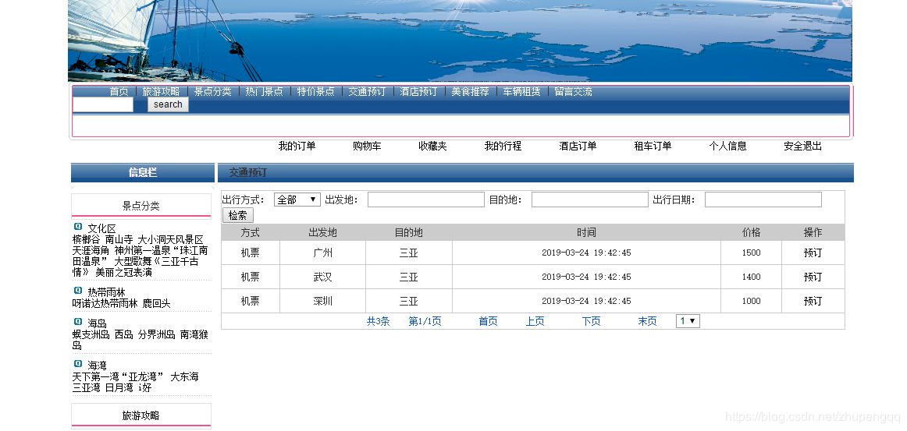
Task: Go to 首页 in navigation bar
Action: 119,92
